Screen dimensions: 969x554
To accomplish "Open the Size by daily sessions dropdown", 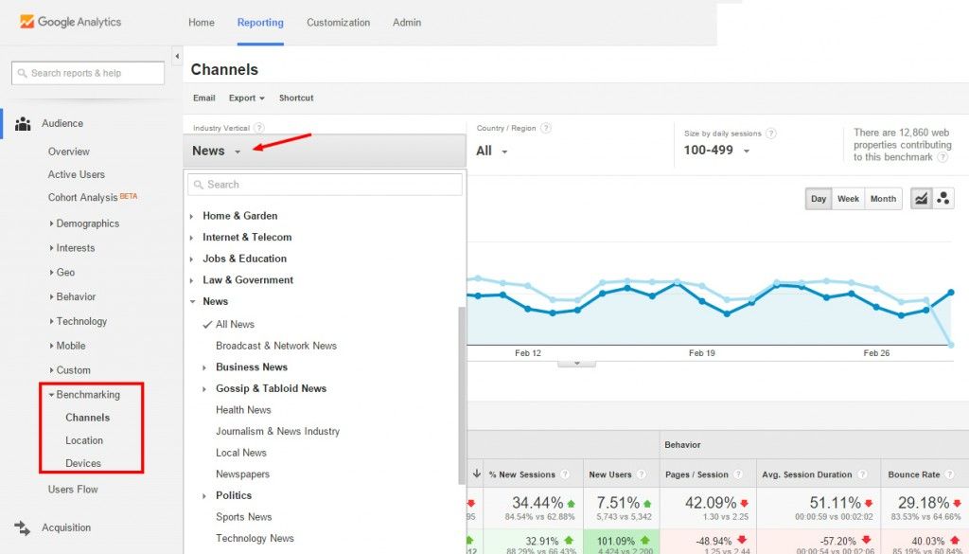I will point(716,151).
